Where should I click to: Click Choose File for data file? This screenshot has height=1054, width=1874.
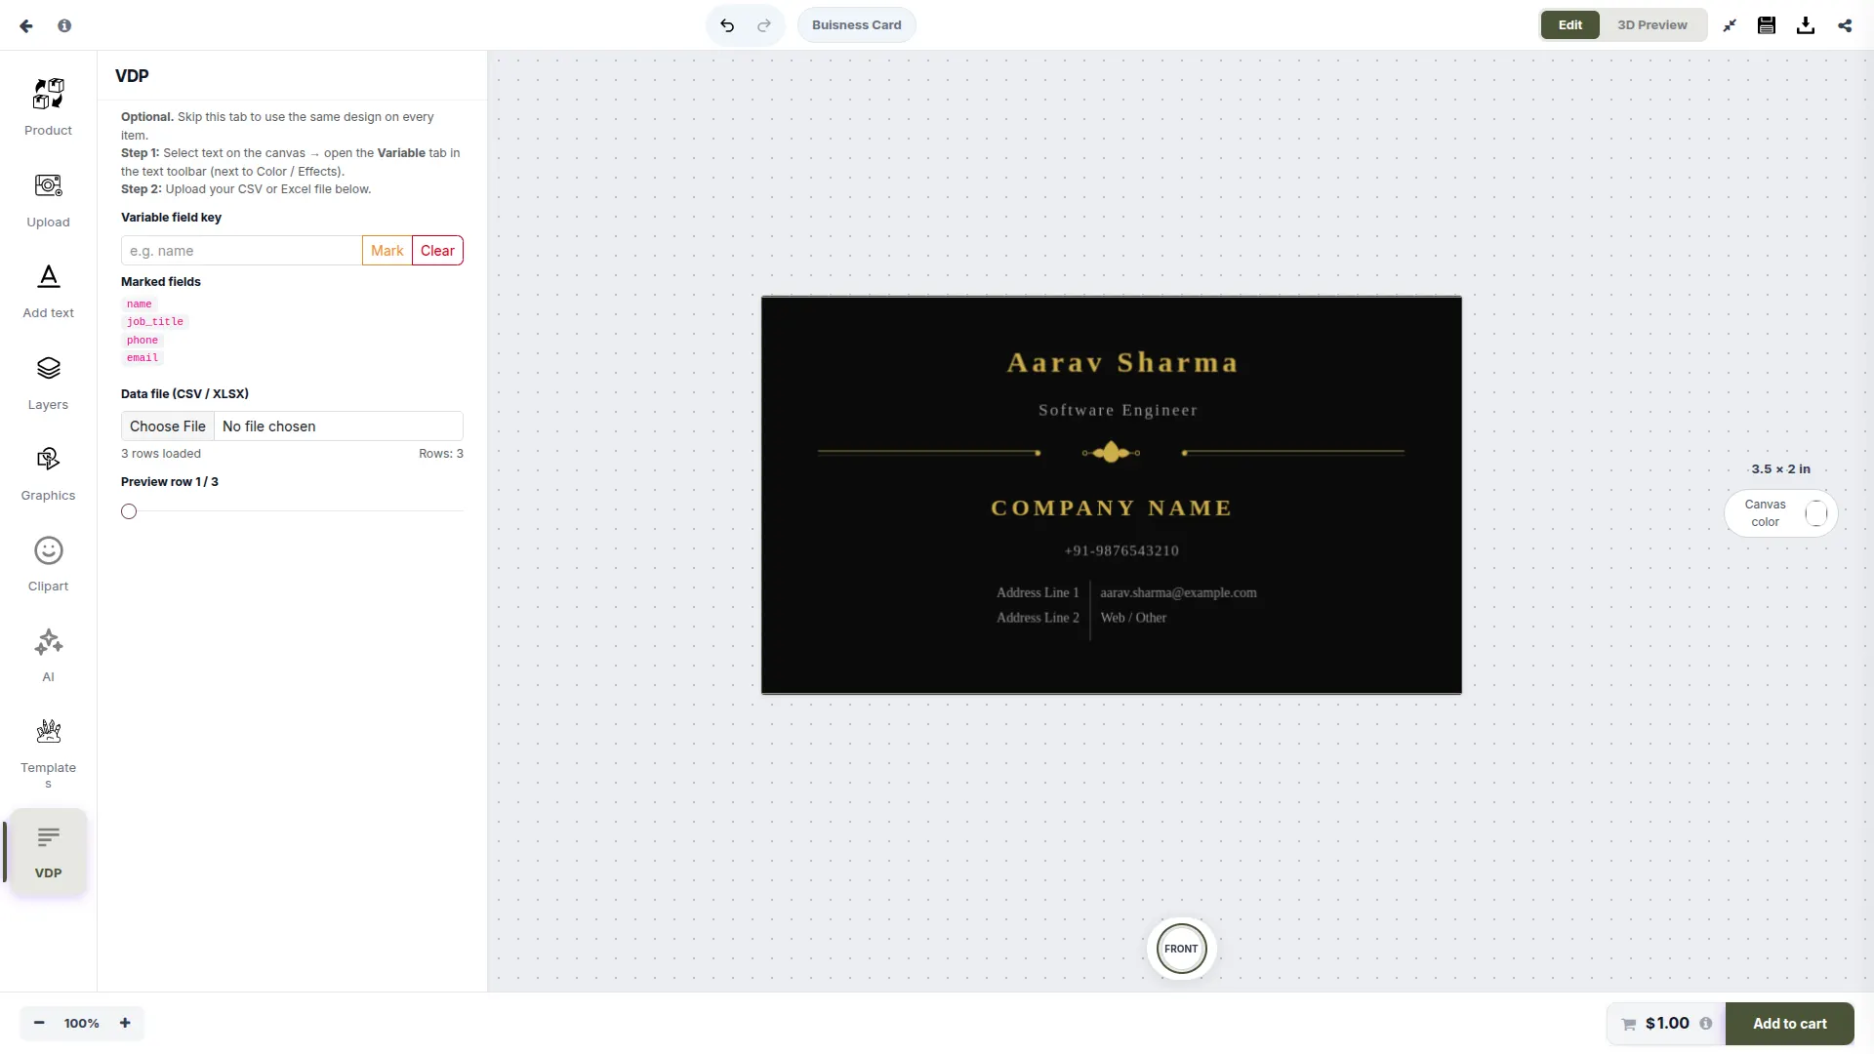(x=168, y=426)
